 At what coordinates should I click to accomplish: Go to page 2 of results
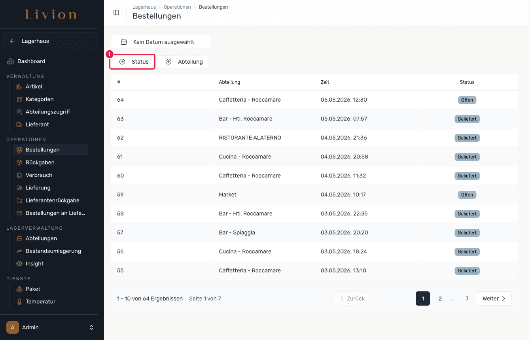click(440, 298)
